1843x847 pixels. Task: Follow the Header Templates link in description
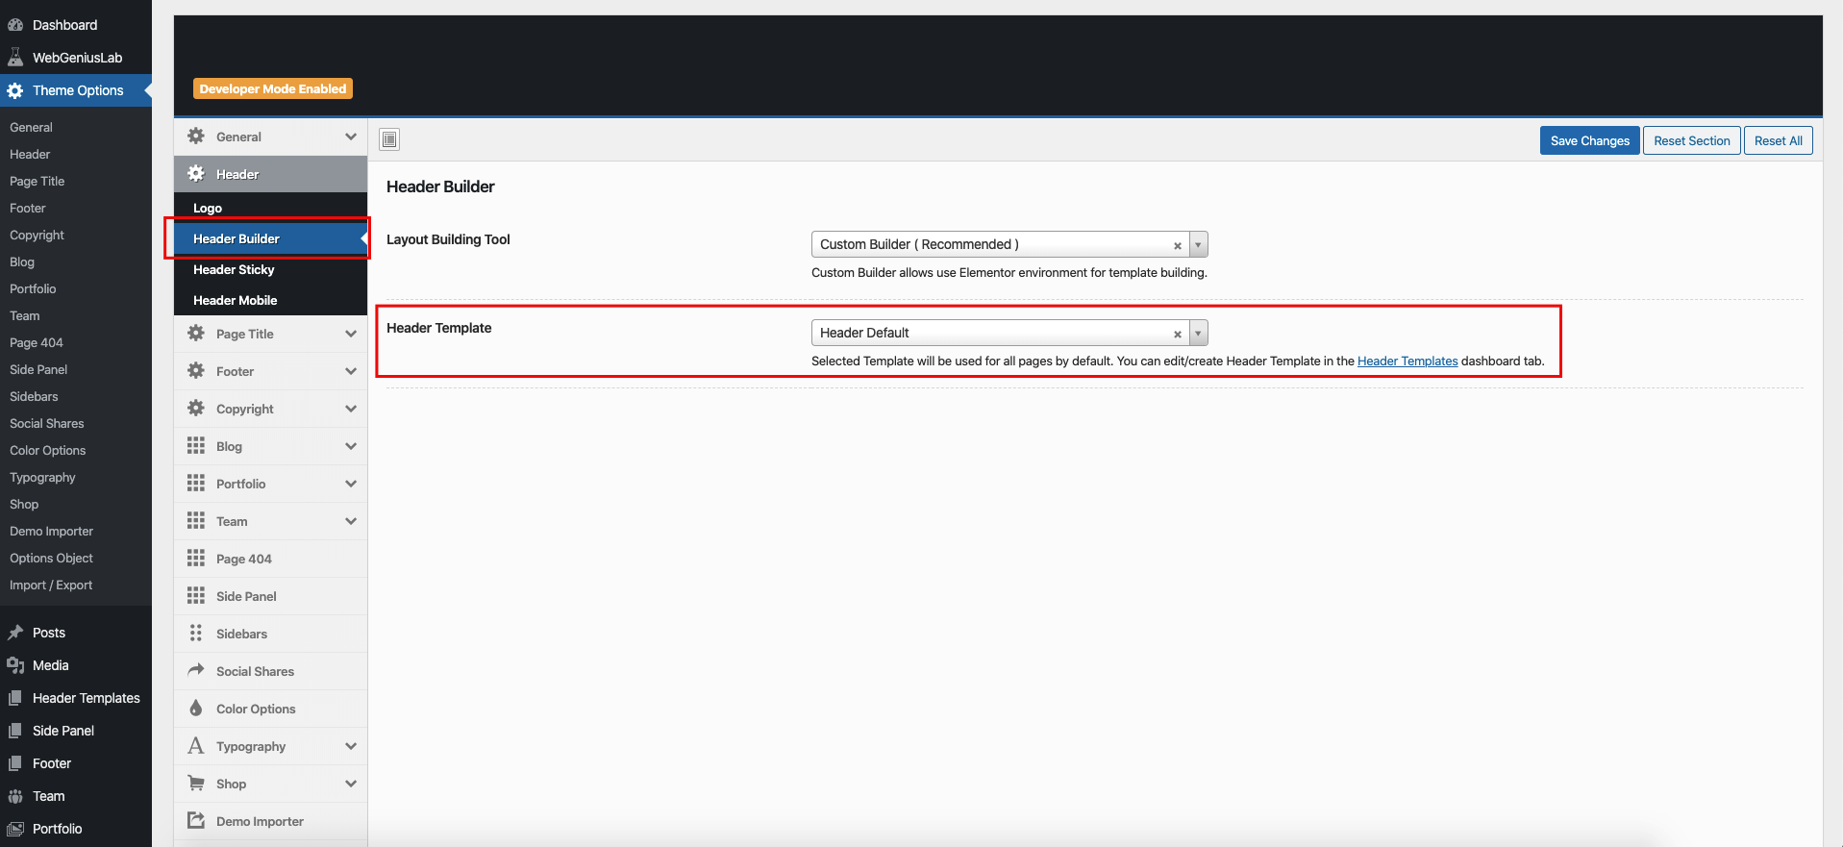tap(1407, 361)
